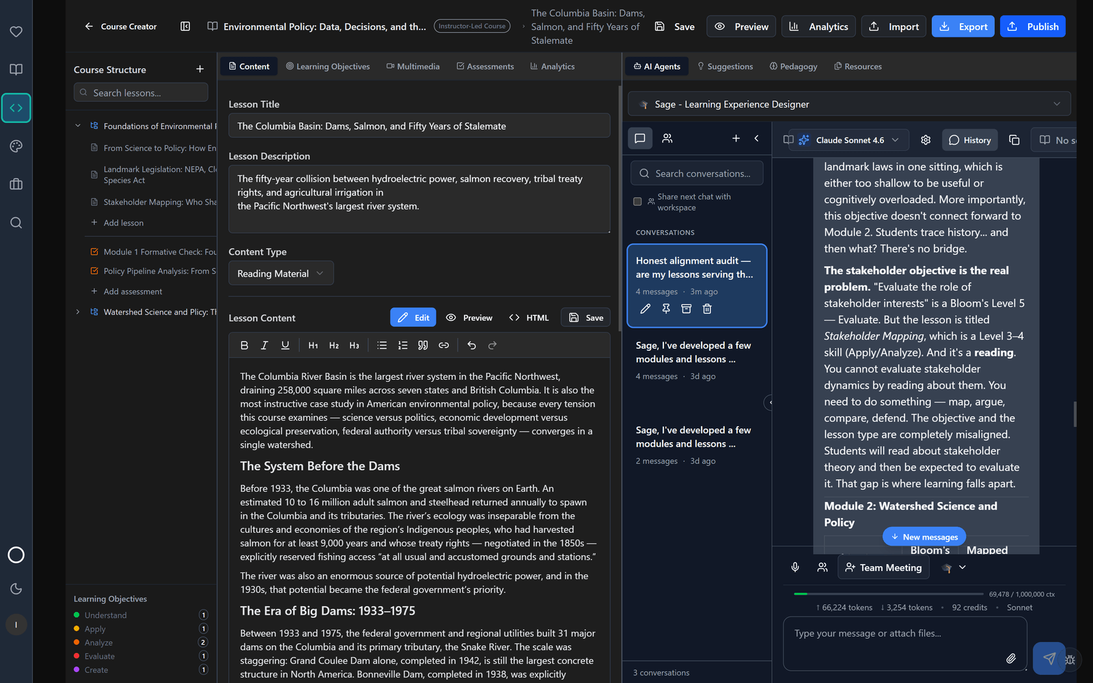1093x683 pixels.
Task: Switch to Multimedia tab
Action: click(413, 66)
